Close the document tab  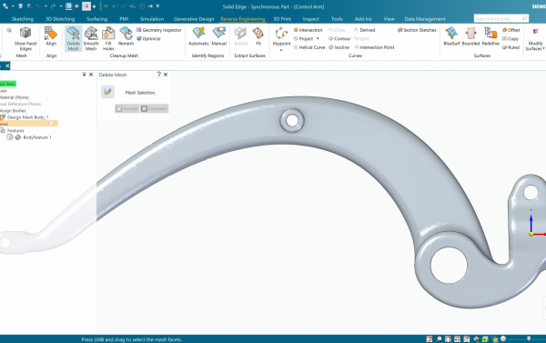(7, 66)
